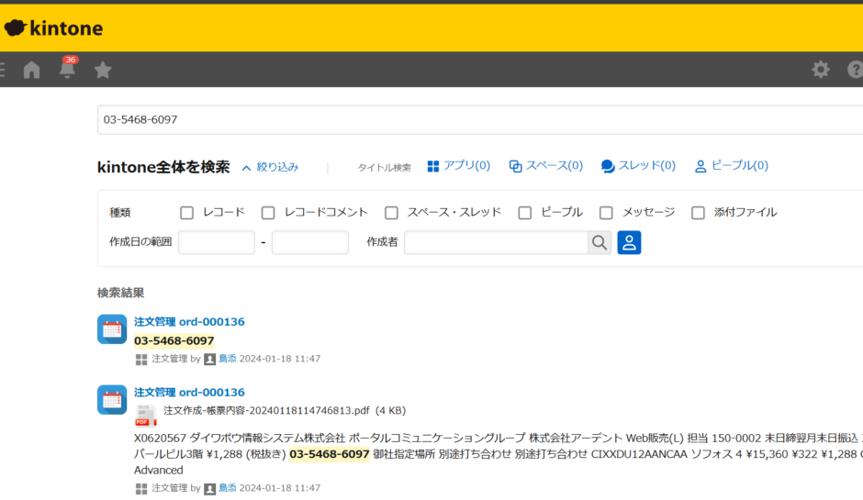Screen dimensions: 863x500
Task: Open the settings gear icon
Action: (821, 70)
